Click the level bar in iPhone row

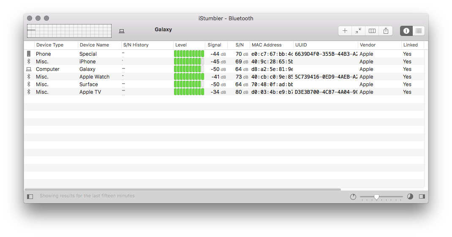pyautogui.click(x=189, y=61)
